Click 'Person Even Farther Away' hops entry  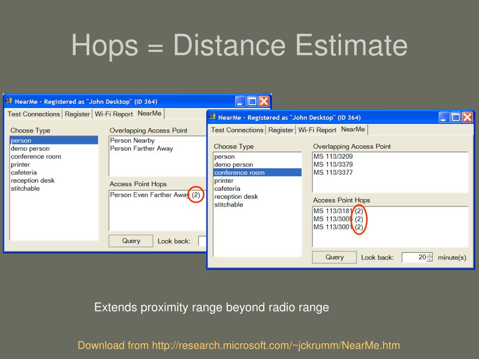[x=155, y=195]
